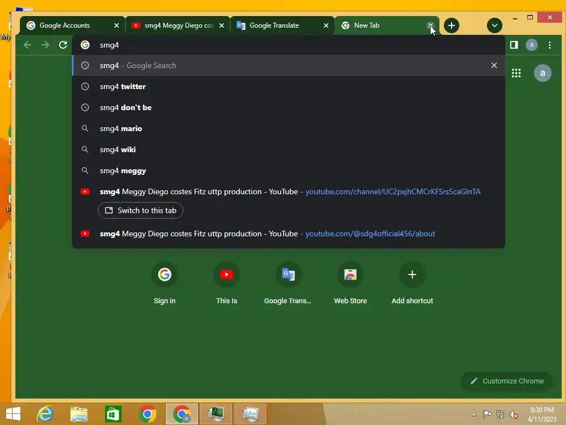Screen dimensions: 566x425
Task: Open the Google apps grid
Action: 516,73
